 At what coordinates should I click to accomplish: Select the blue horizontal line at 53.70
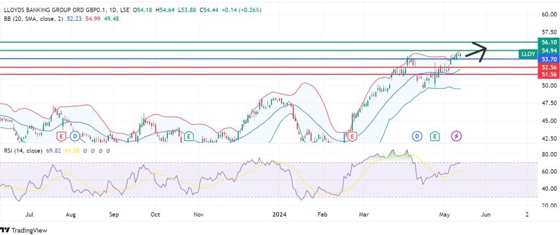pyautogui.click(x=269, y=58)
